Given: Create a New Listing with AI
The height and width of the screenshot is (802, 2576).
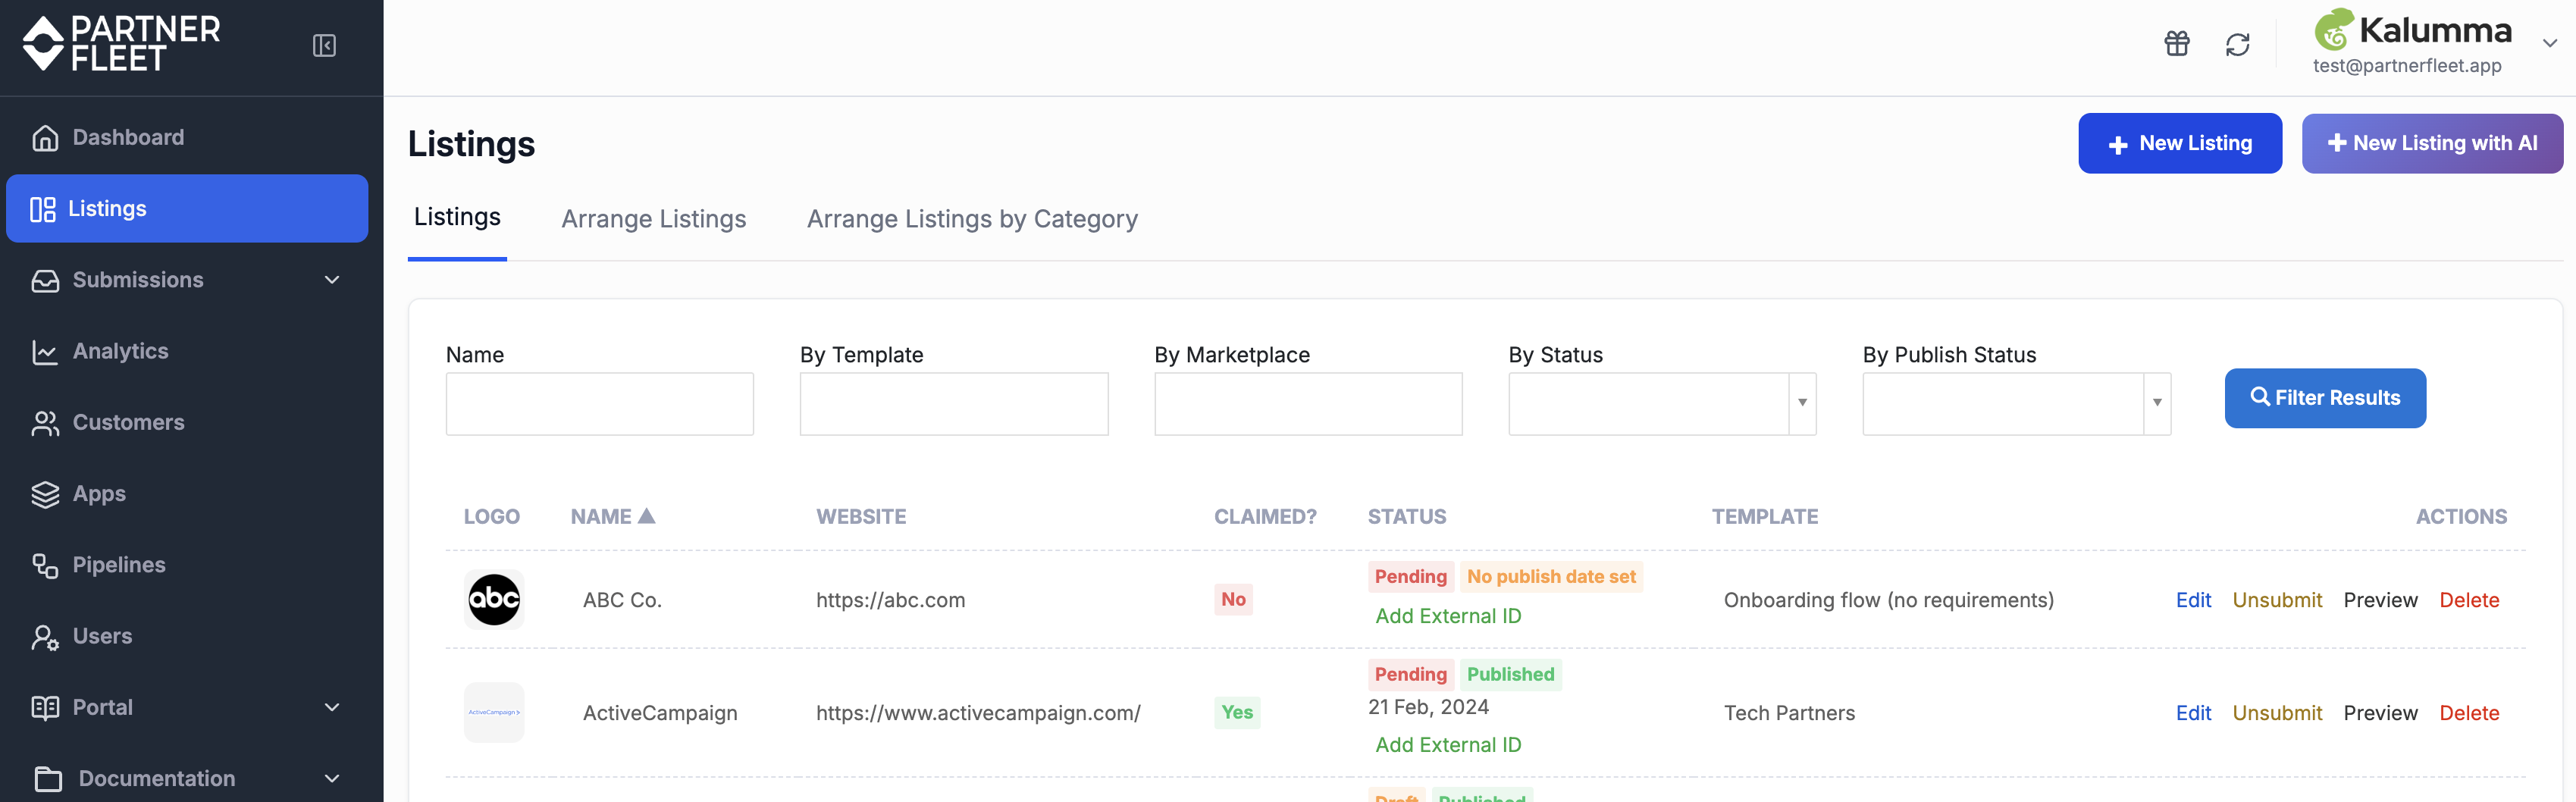Looking at the screenshot, I should coord(2432,143).
